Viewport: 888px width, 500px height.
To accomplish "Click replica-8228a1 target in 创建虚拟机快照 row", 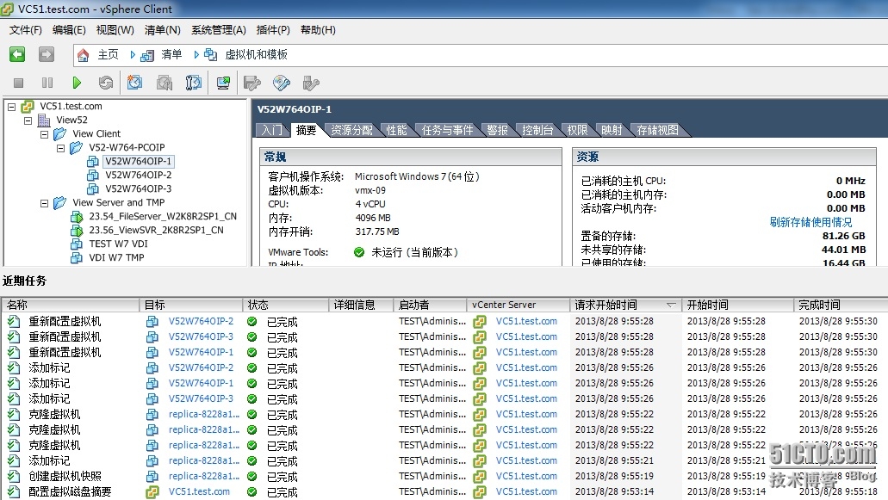I will point(204,476).
